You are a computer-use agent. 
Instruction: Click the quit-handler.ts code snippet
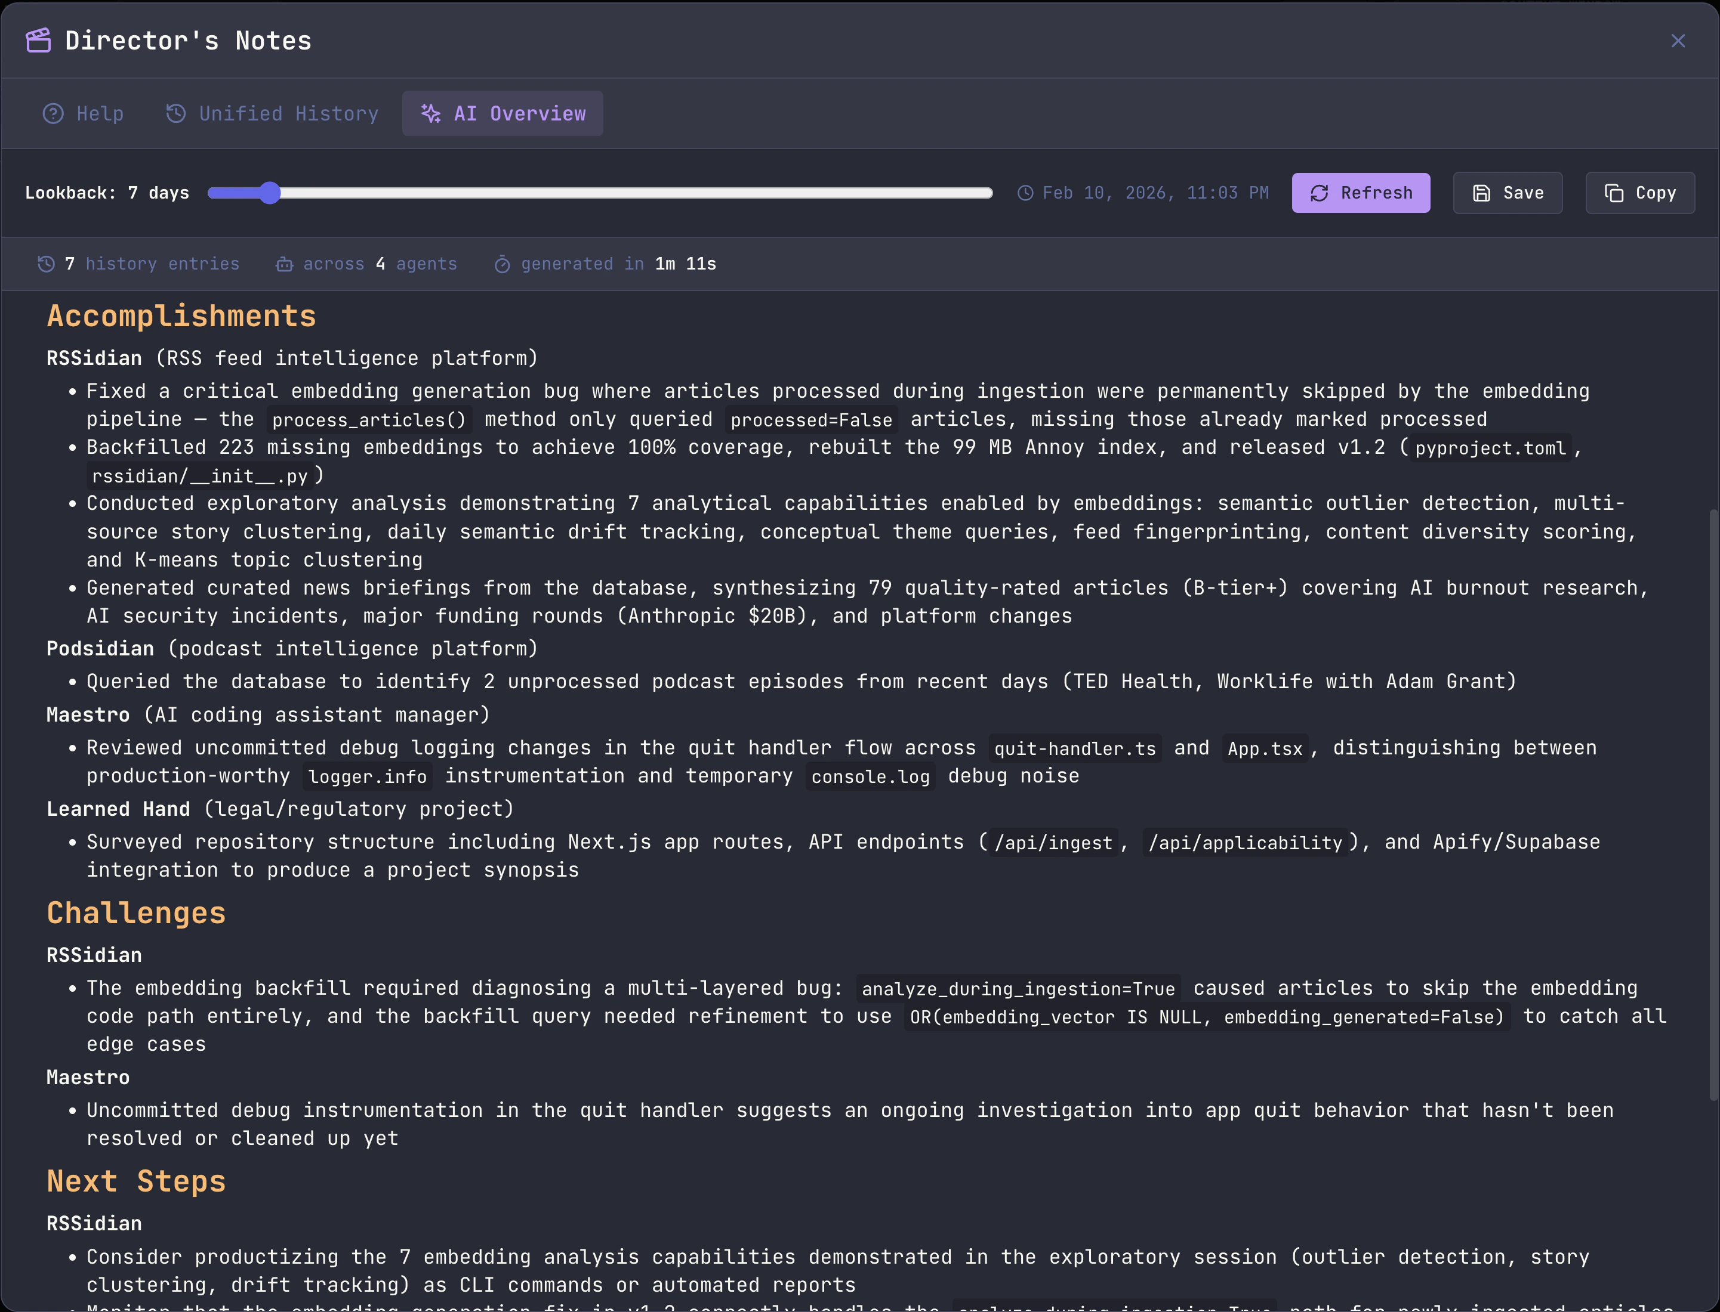coord(1074,749)
